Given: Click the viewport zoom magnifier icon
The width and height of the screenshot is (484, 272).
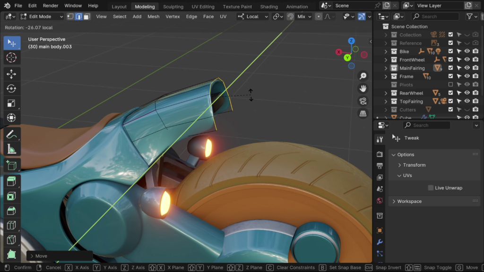Looking at the screenshot, I should click(363, 76).
